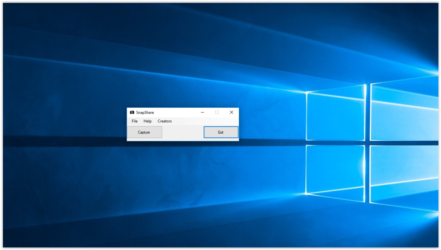Click the SnapShare camera icon in title bar
This screenshot has width=441, height=250.
point(132,112)
